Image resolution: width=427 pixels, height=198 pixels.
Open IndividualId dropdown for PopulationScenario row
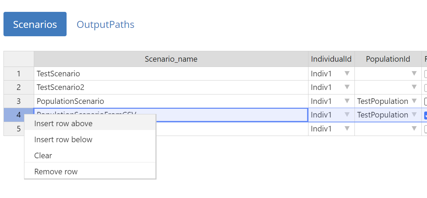pyautogui.click(x=347, y=101)
